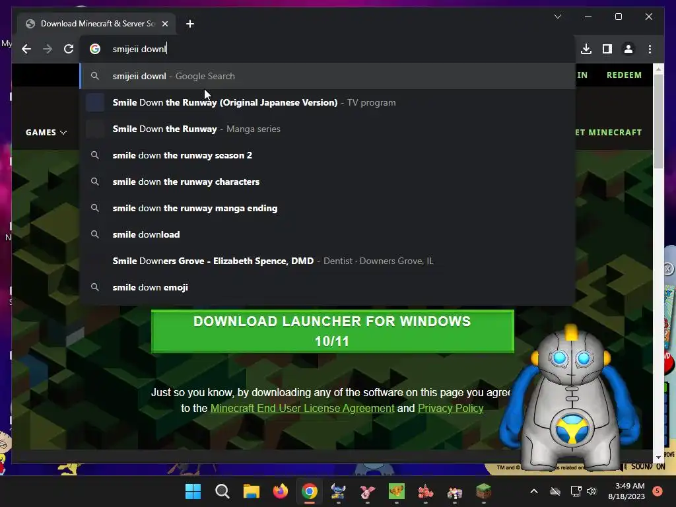The image size is (676, 507).
Task: Click the Google icon in the address bar
Action: pyautogui.click(x=95, y=49)
